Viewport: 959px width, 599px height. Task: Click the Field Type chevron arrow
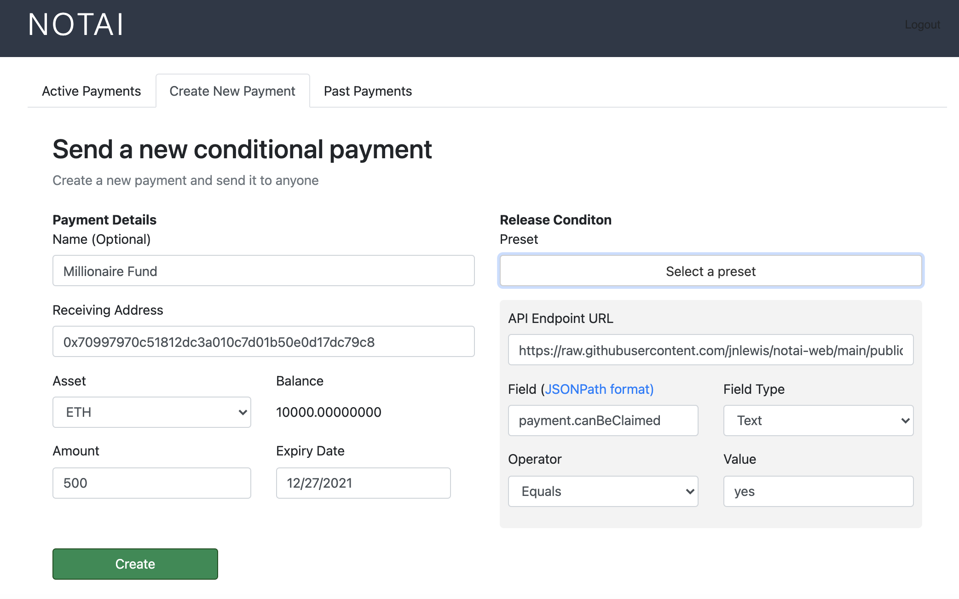point(905,420)
